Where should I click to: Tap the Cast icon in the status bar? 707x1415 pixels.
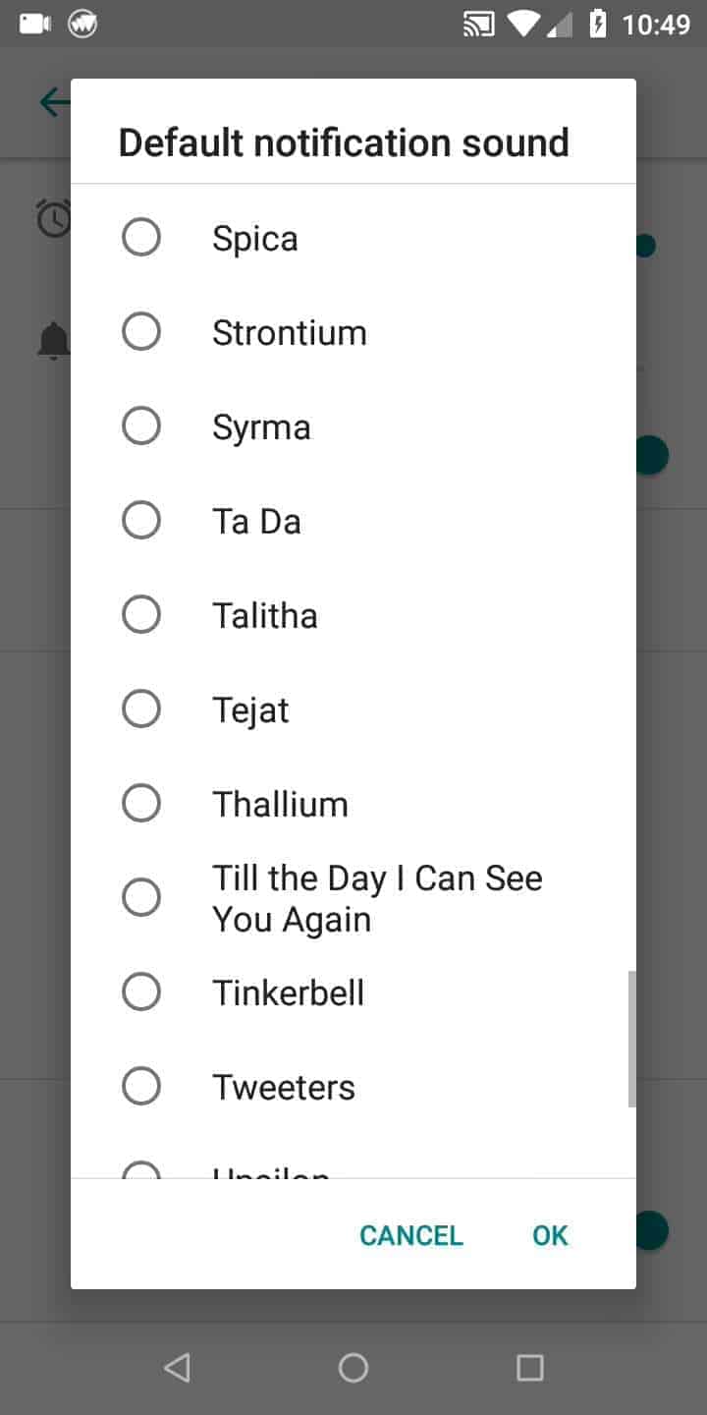click(478, 24)
